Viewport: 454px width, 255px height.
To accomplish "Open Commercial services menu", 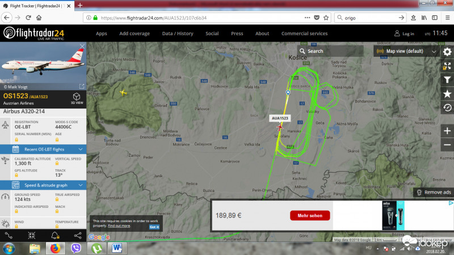I will click(x=304, y=34).
